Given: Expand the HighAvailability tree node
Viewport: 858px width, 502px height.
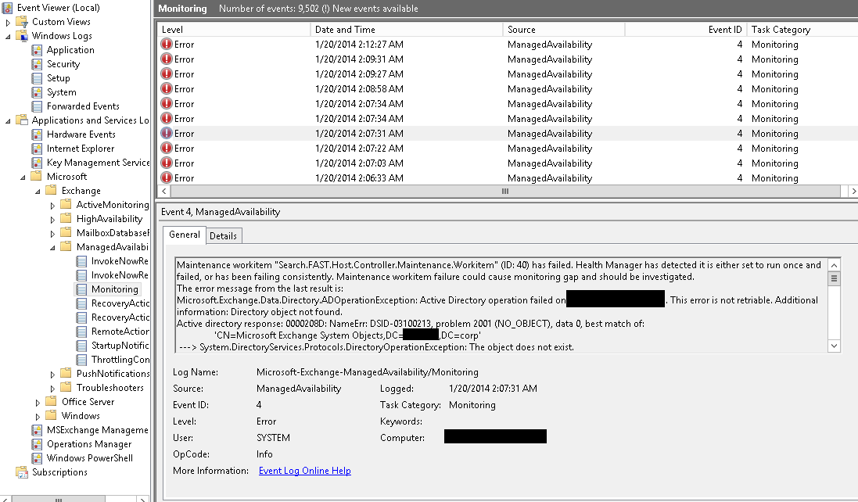Looking at the screenshot, I should (x=54, y=218).
